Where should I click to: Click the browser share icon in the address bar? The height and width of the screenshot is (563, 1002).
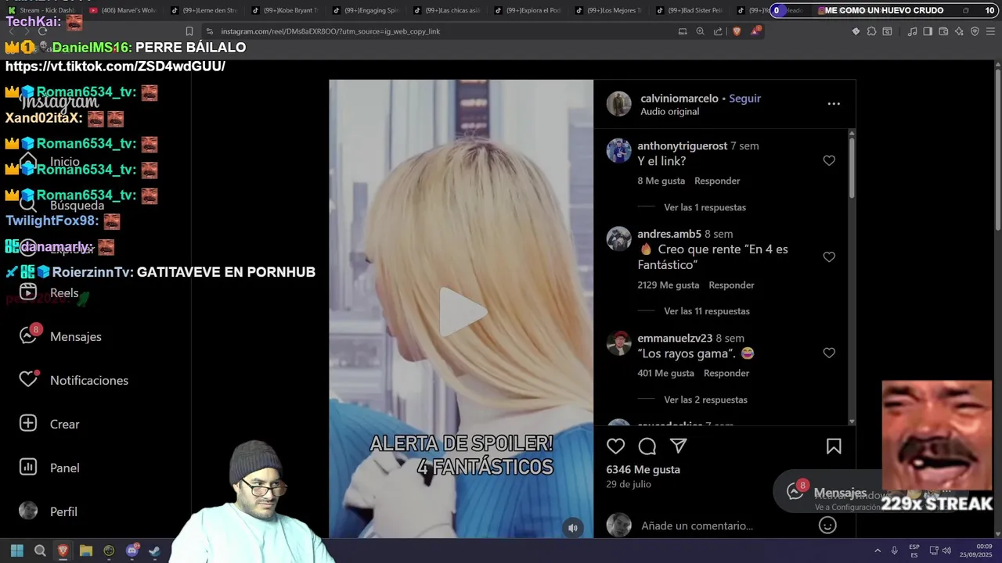tap(718, 31)
